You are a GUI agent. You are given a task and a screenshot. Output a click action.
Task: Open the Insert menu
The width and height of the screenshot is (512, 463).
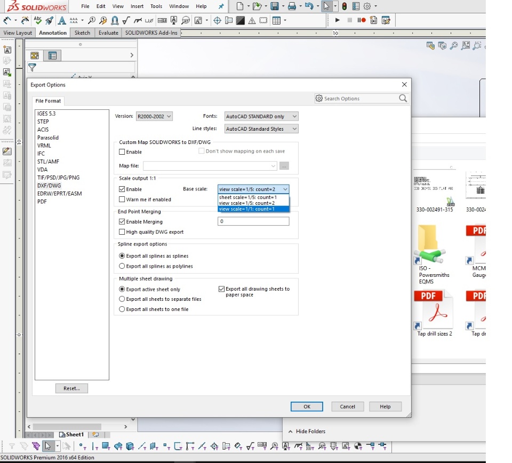[x=137, y=6]
